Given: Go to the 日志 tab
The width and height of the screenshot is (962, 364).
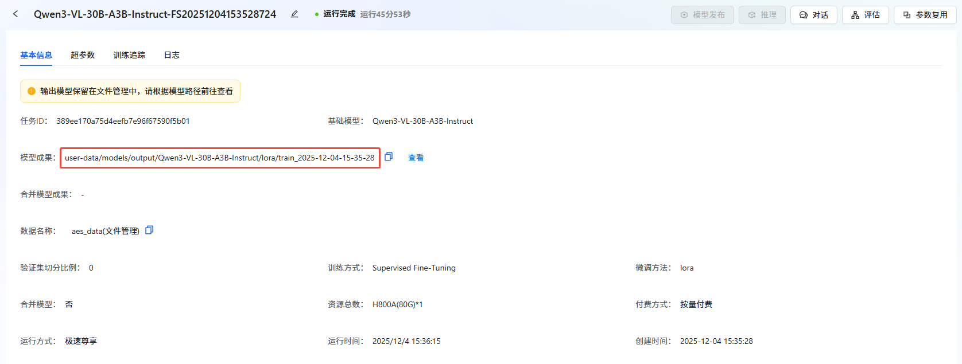Looking at the screenshot, I should coord(172,55).
